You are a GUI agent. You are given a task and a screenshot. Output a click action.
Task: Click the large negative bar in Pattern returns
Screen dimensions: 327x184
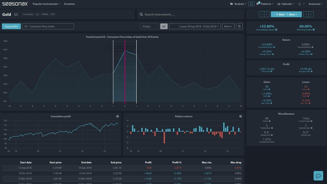[164, 138]
